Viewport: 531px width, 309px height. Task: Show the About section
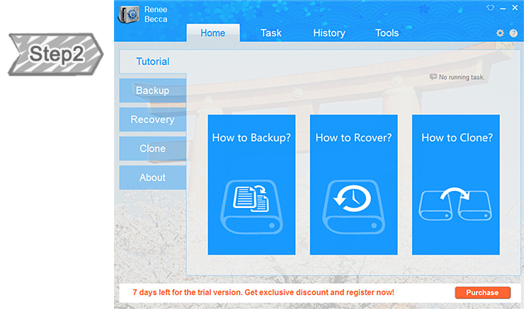click(x=152, y=177)
